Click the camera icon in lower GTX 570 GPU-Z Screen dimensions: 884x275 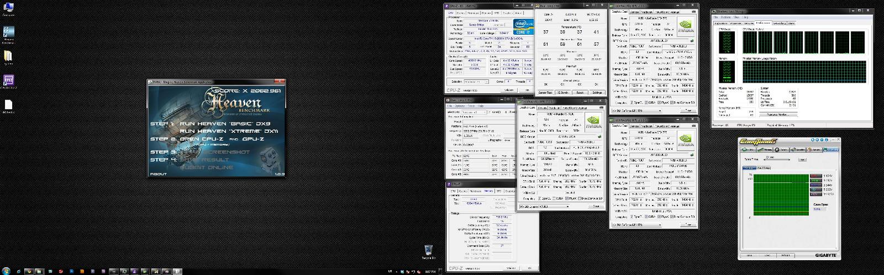click(x=694, y=126)
